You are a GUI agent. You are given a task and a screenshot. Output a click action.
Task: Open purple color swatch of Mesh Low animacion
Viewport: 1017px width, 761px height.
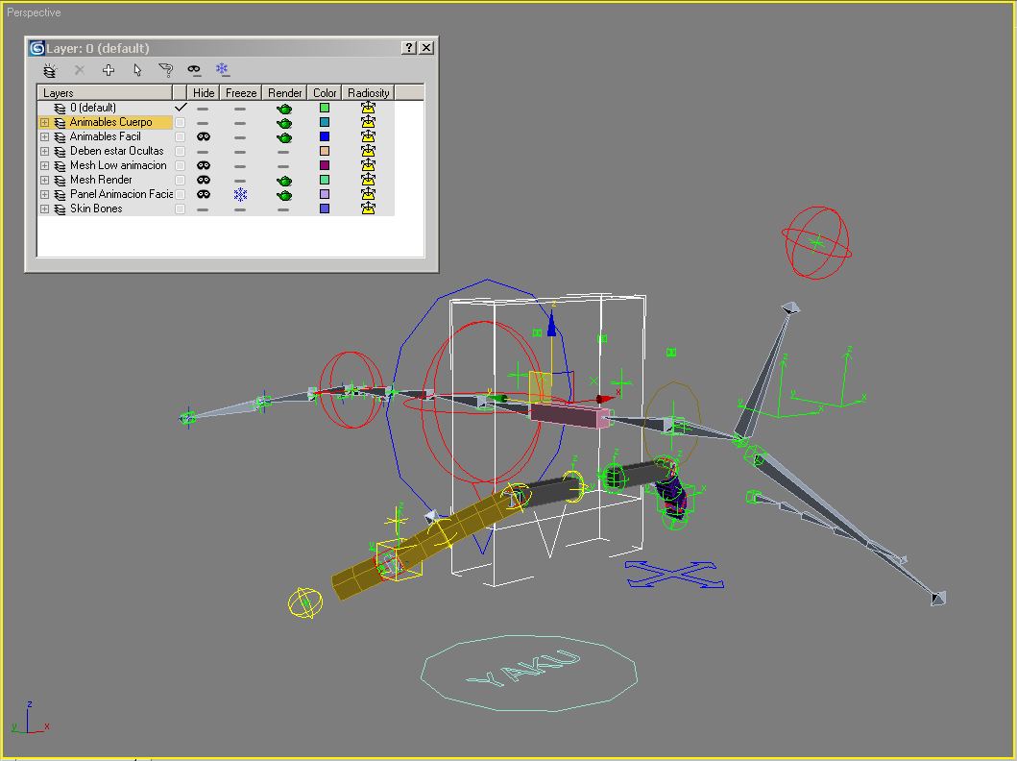(x=325, y=165)
